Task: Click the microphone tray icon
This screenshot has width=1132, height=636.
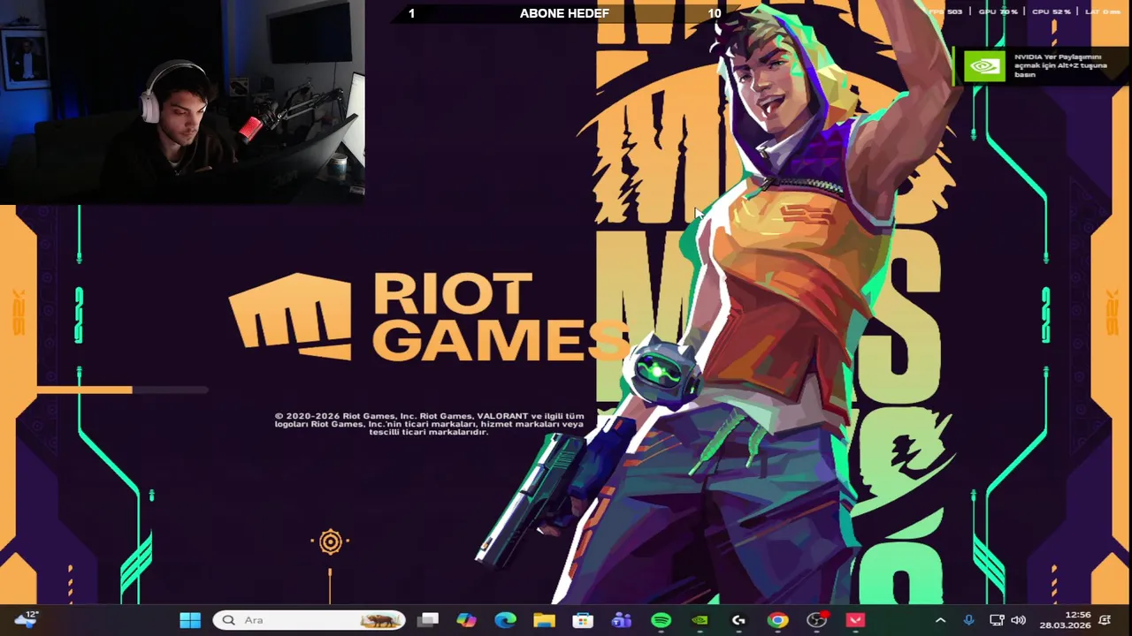Action: (968, 620)
